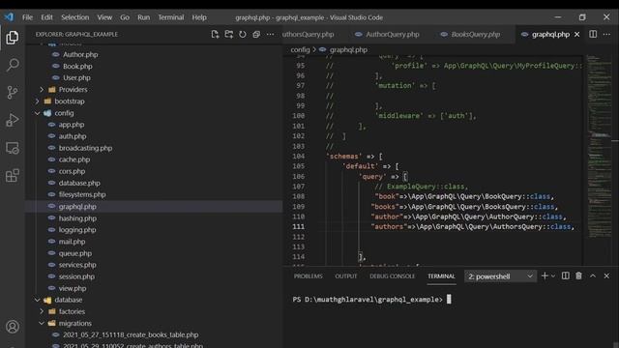Click the editor minimap
Screen dimensions: 619x348
[x=599, y=146]
